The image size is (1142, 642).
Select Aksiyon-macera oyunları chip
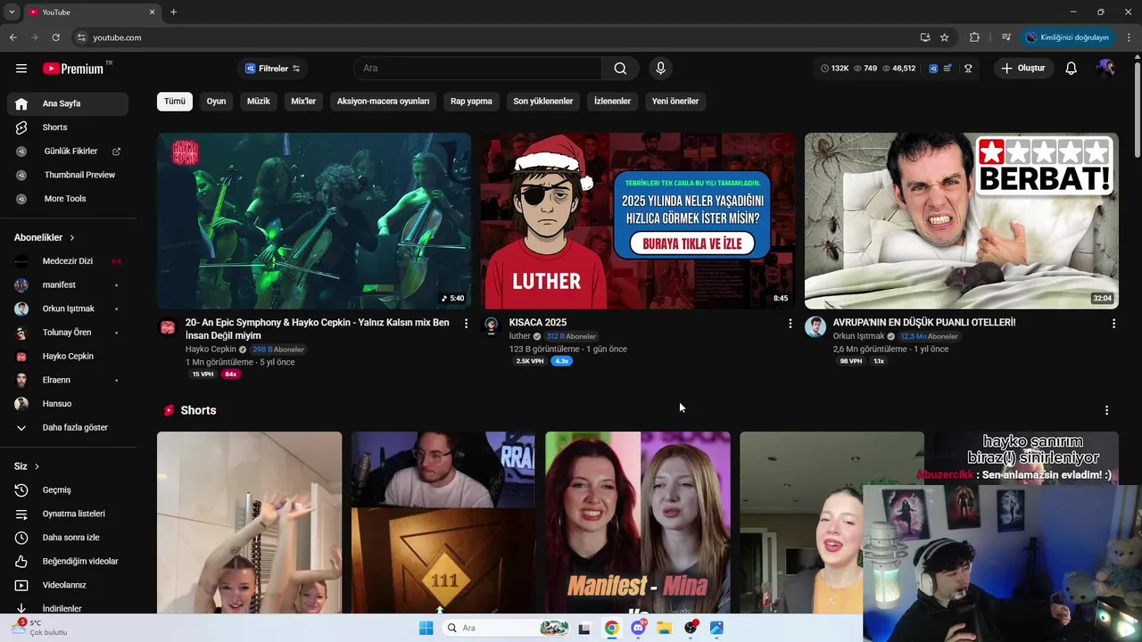[383, 101]
